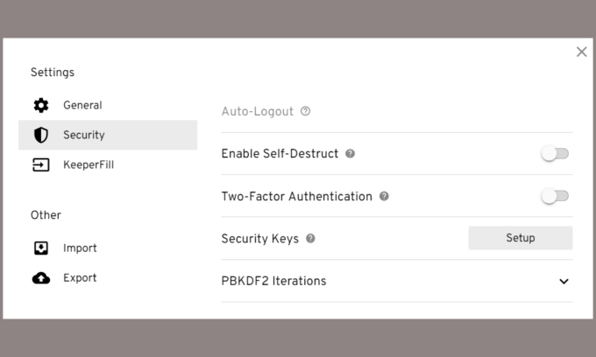Click the KeeperFill arrow icon
Image resolution: width=596 pixels, height=357 pixels.
41,164
